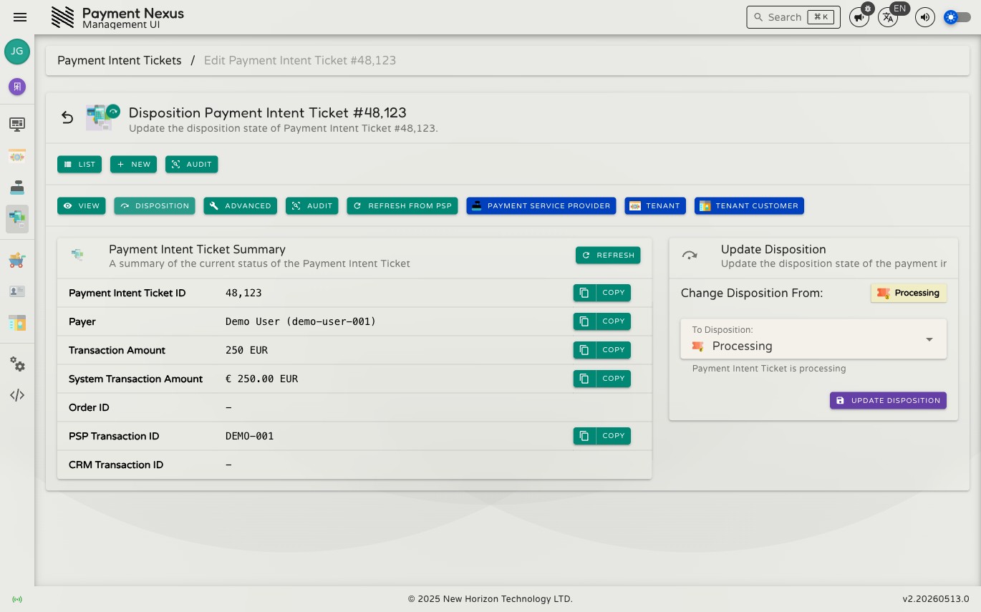The image size is (981, 612).
Task: Open the orange payment card sidebar icon
Action: (x=17, y=156)
